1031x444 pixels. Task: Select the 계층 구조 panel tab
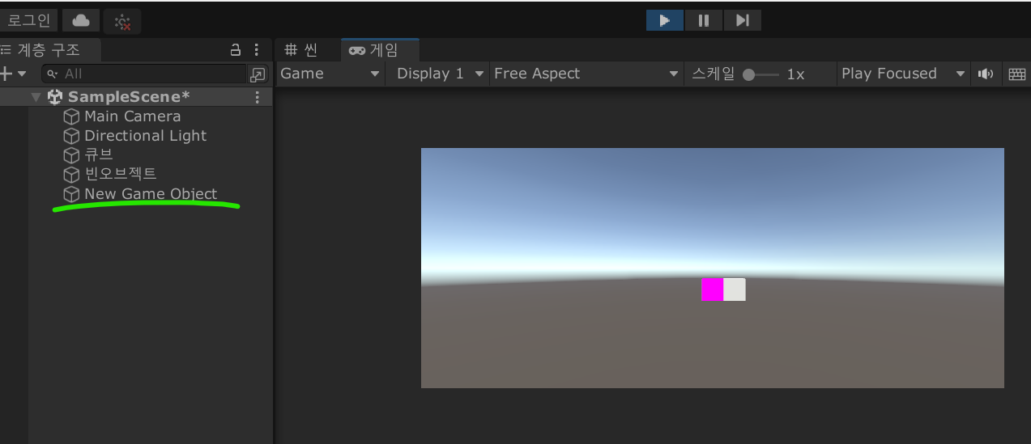[49, 50]
